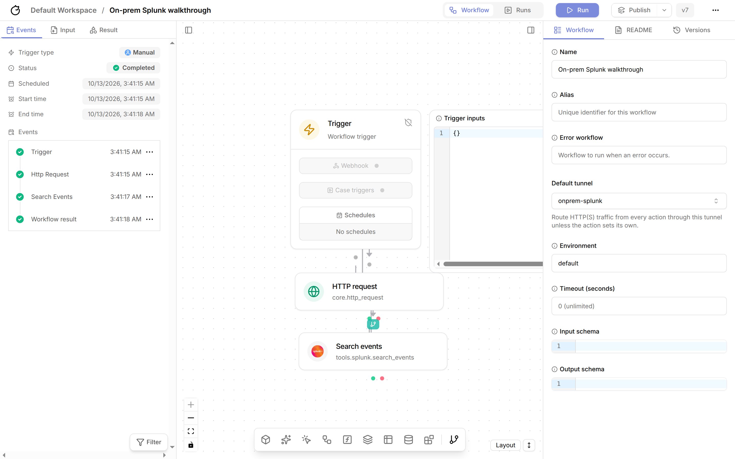Expand the Publish dropdown chevron
The height and width of the screenshot is (459, 735).
click(664, 10)
